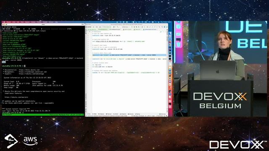Click the UTF-8 encoding in IDE status bar
The width and height of the screenshot is (269, 151).
point(148,116)
